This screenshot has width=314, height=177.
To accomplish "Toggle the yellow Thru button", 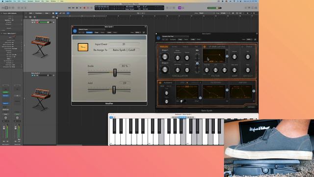I will tap(83, 47).
